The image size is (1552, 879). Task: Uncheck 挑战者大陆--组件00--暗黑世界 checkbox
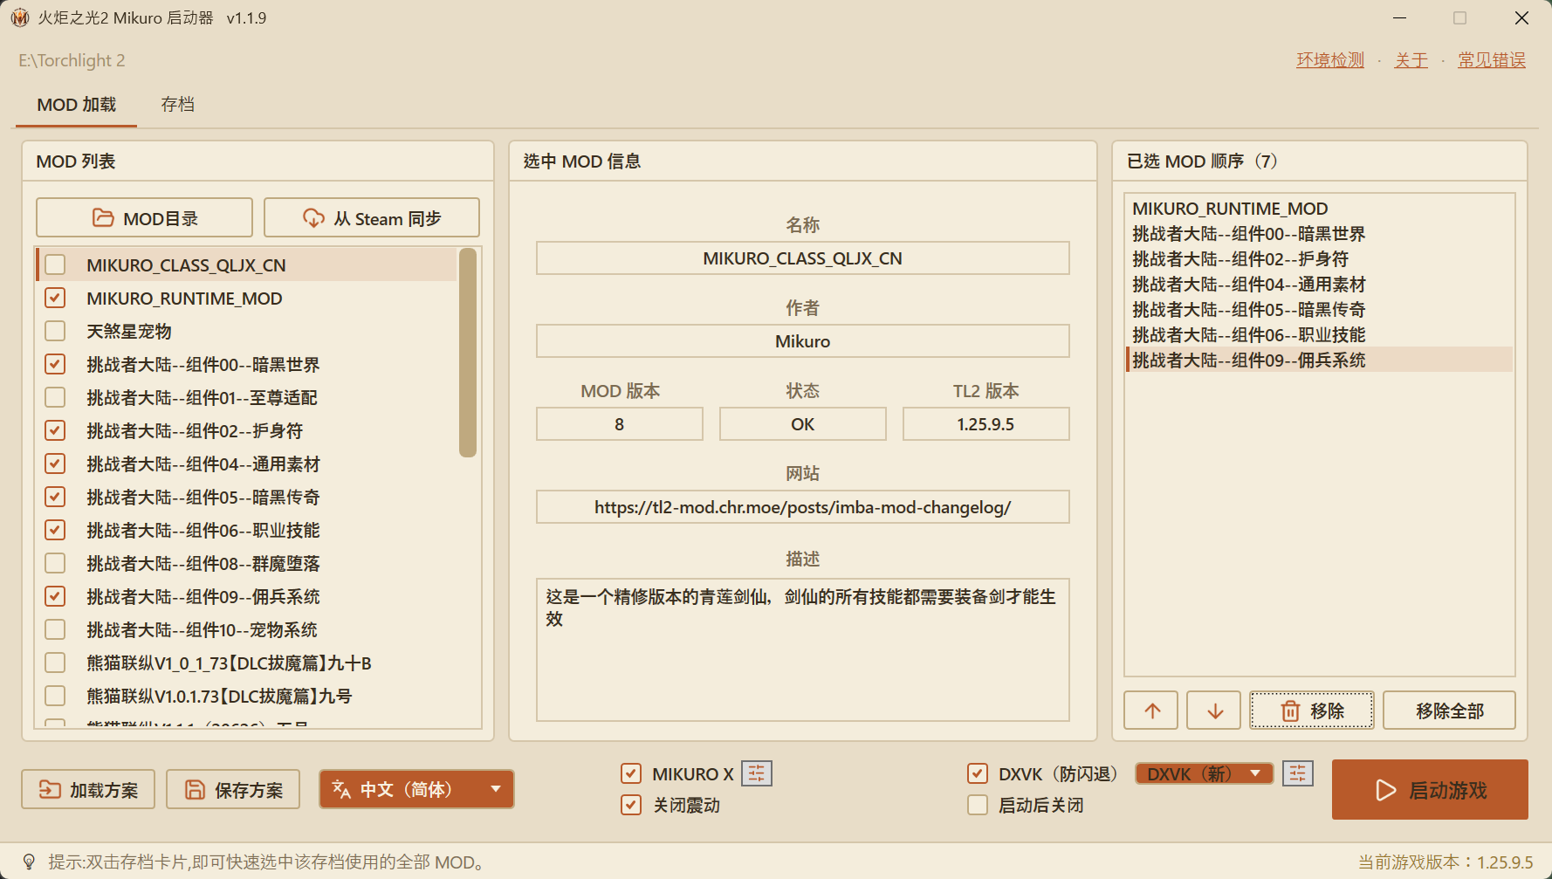(55, 364)
